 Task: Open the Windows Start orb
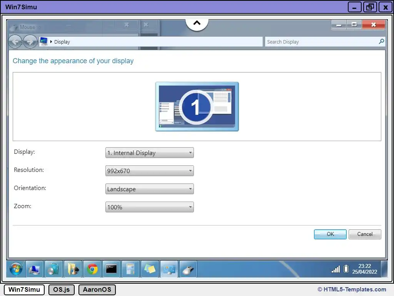tap(16, 269)
